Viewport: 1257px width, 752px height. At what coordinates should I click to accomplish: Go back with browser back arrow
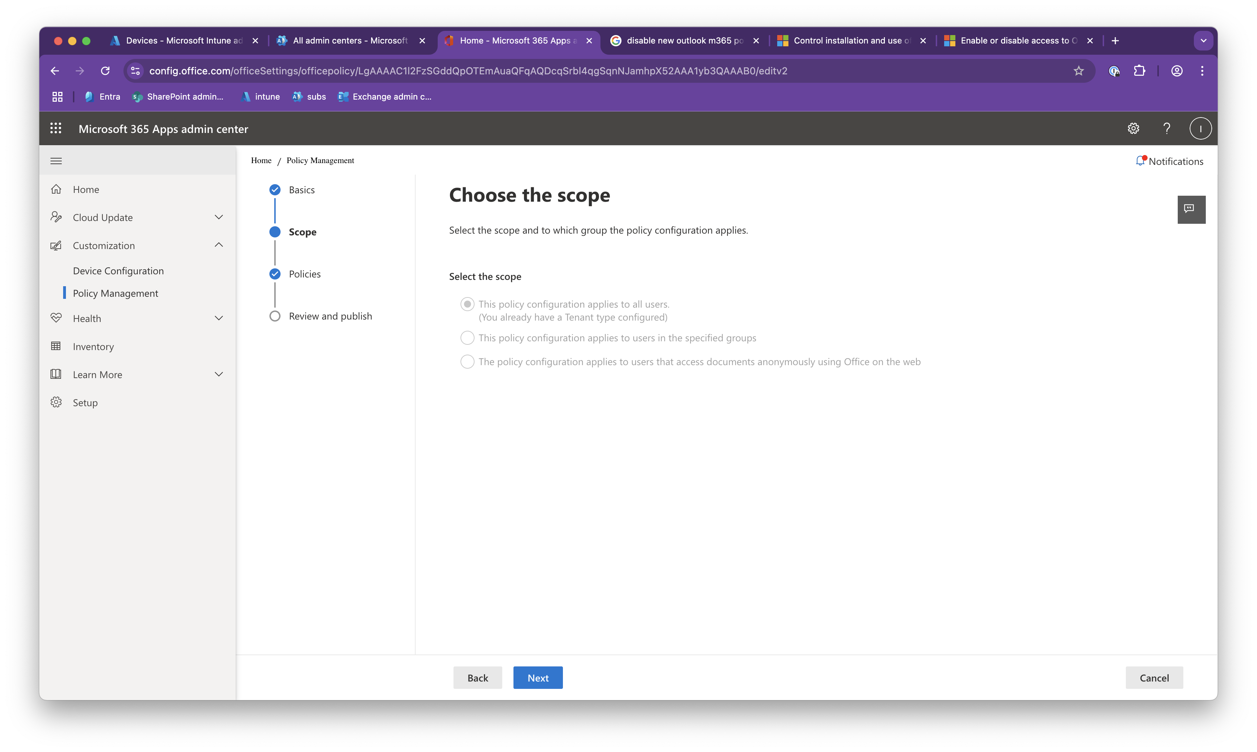pyautogui.click(x=55, y=71)
